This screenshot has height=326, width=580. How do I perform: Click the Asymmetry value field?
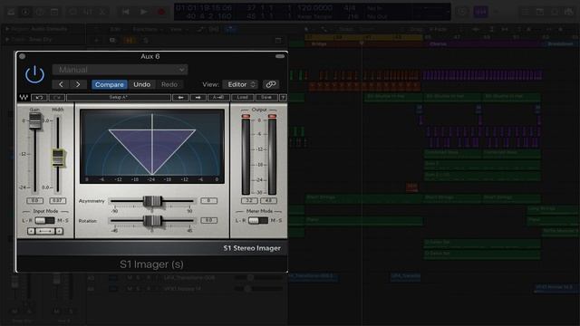pos(208,201)
